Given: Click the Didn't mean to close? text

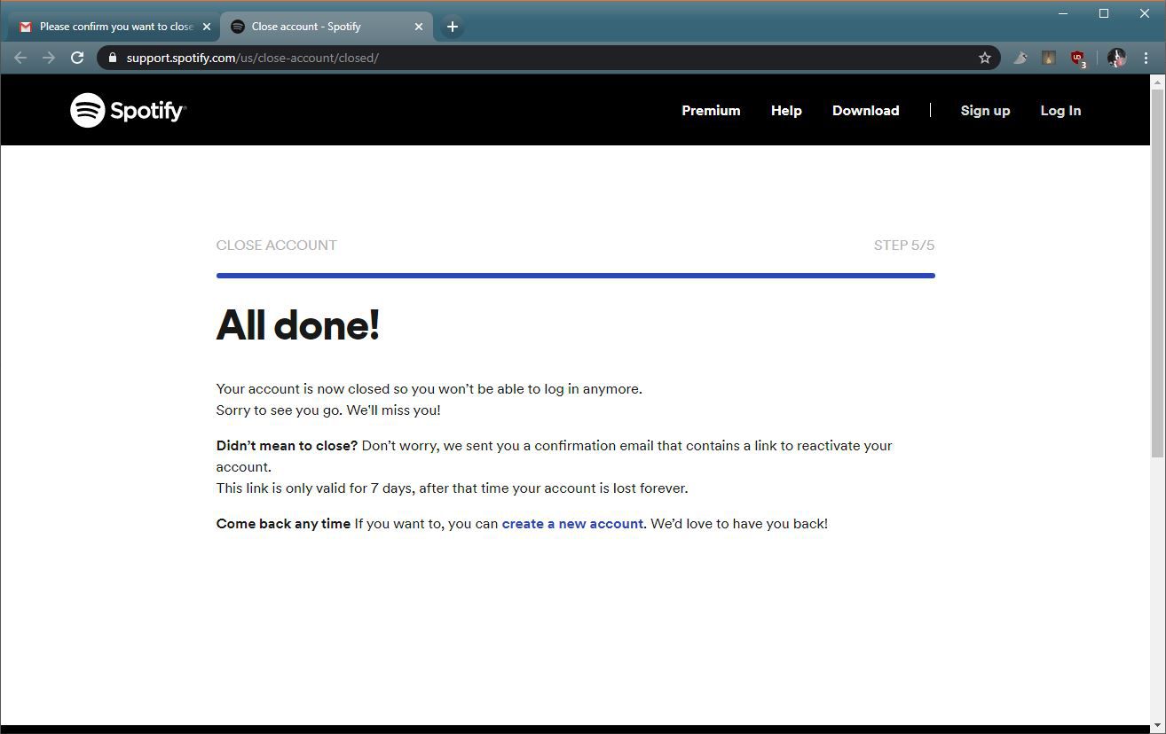Looking at the screenshot, I should [x=287, y=446].
